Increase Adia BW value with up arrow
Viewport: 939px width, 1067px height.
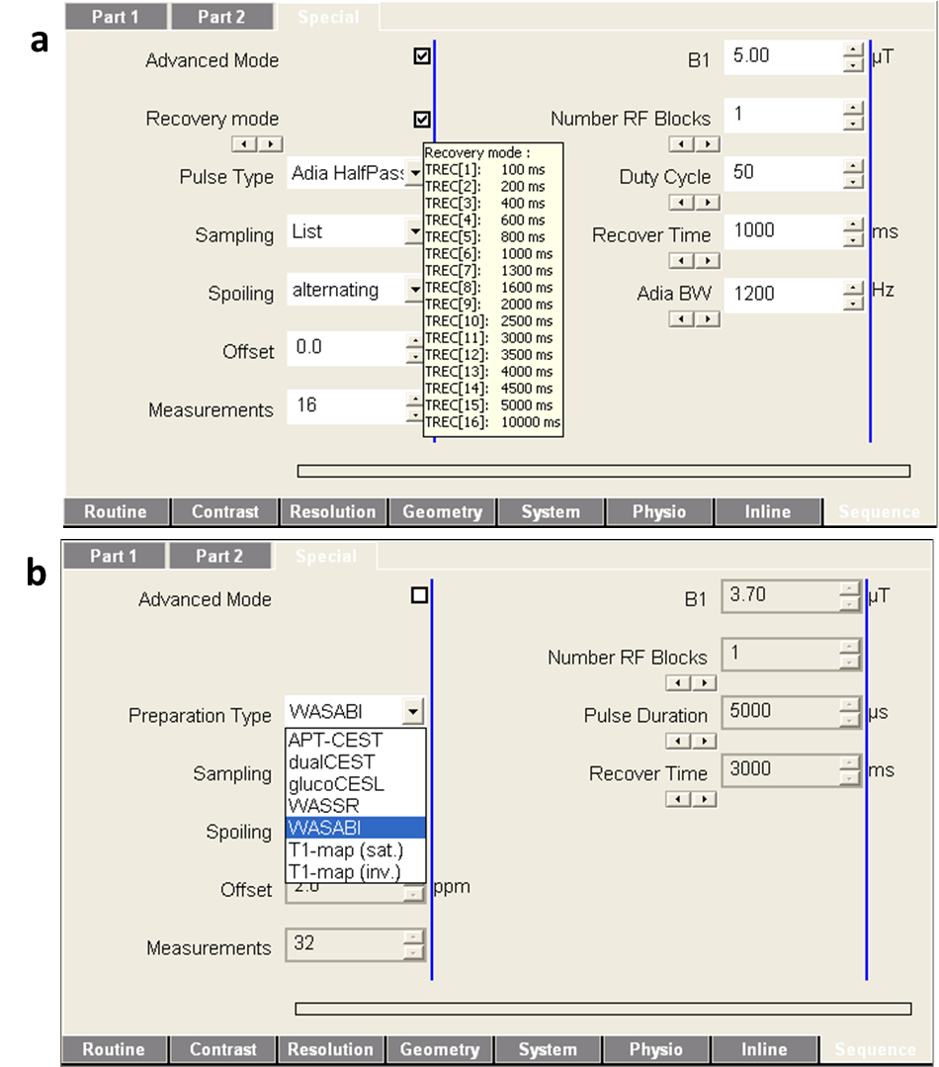(853, 287)
